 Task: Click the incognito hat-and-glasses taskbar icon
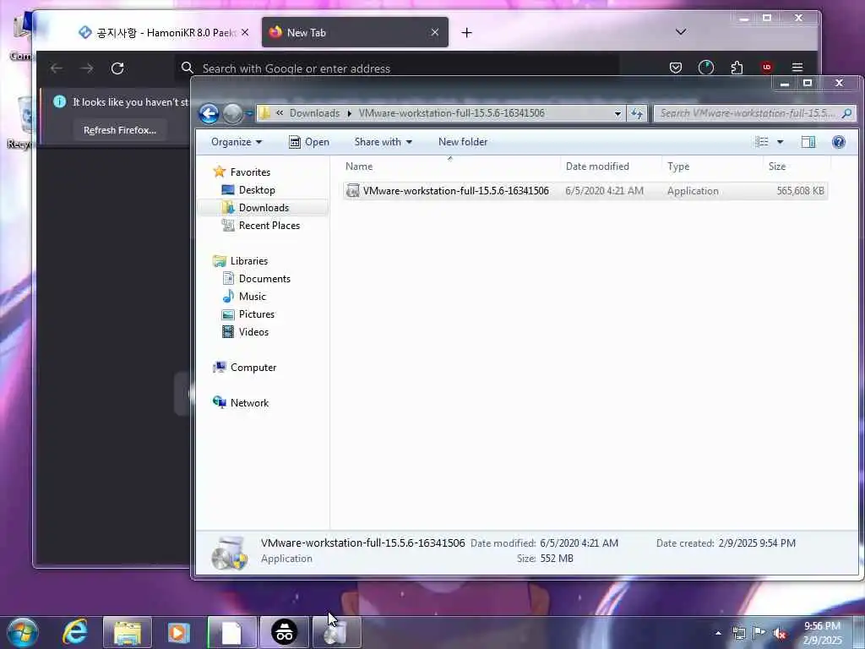(285, 632)
